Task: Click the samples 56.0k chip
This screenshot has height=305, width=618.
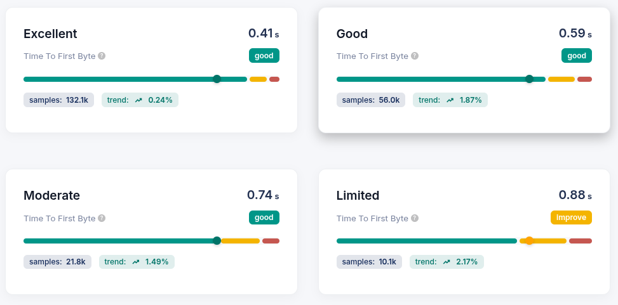Action: coord(371,100)
